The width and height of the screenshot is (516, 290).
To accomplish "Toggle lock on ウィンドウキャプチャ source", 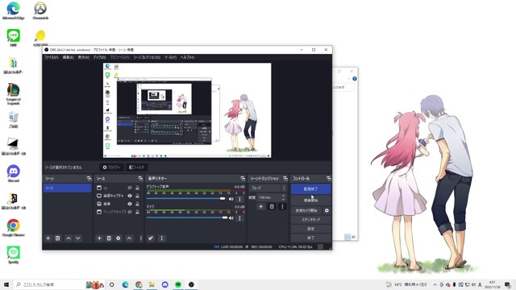I will pyautogui.click(x=137, y=212).
